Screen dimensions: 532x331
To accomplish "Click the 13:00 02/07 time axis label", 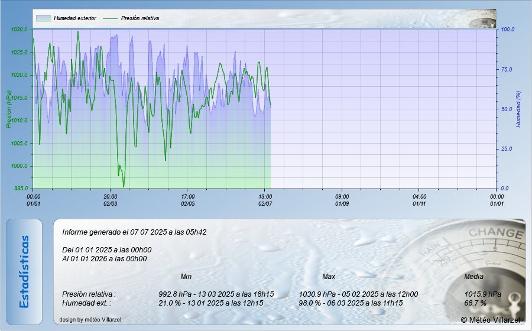I will click(x=265, y=200).
